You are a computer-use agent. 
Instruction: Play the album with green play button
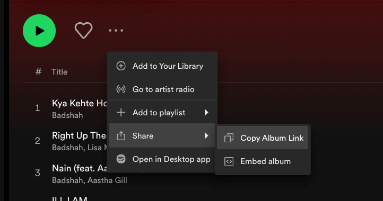point(39,31)
